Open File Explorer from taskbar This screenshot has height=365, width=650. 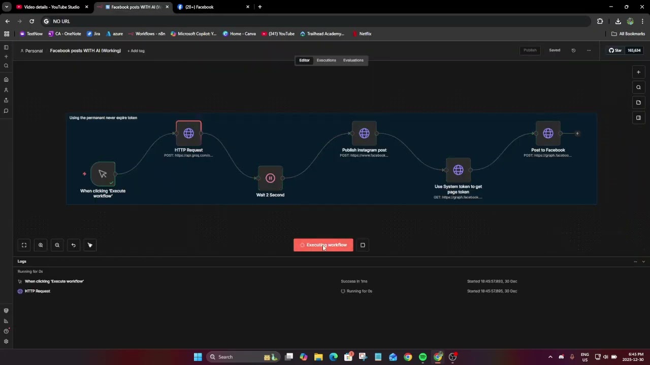(x=318, y=357)
